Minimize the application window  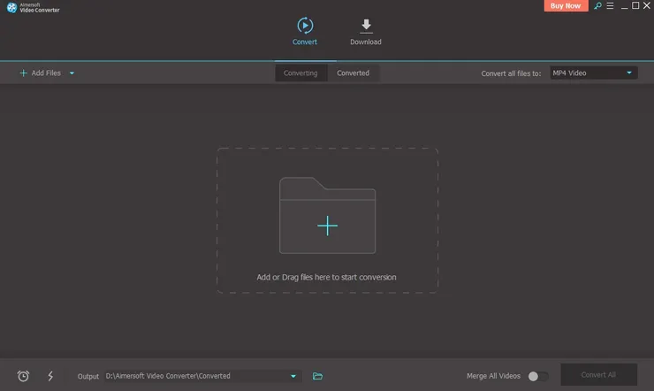624,6
